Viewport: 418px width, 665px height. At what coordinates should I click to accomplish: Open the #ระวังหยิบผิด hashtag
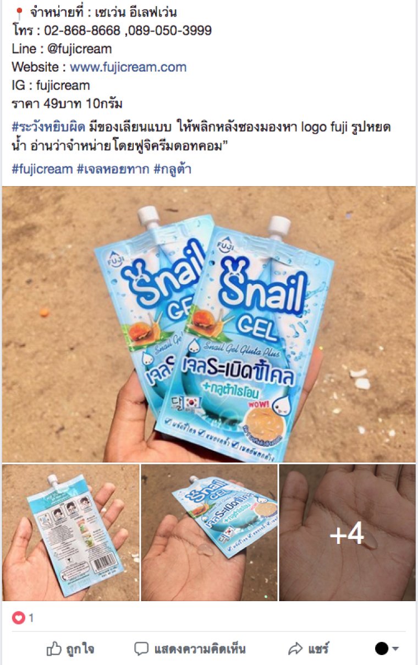tap(48, 127)
